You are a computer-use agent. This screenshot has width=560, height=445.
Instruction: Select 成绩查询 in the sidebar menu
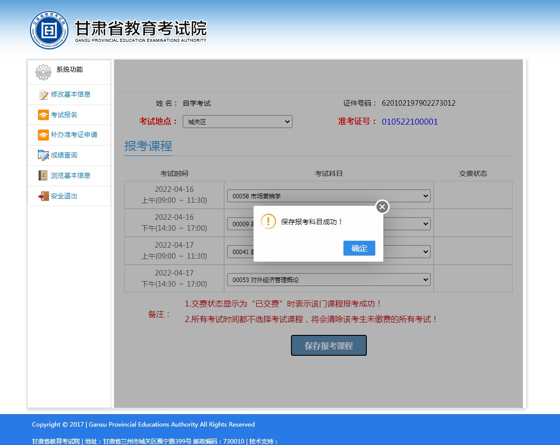64,155
